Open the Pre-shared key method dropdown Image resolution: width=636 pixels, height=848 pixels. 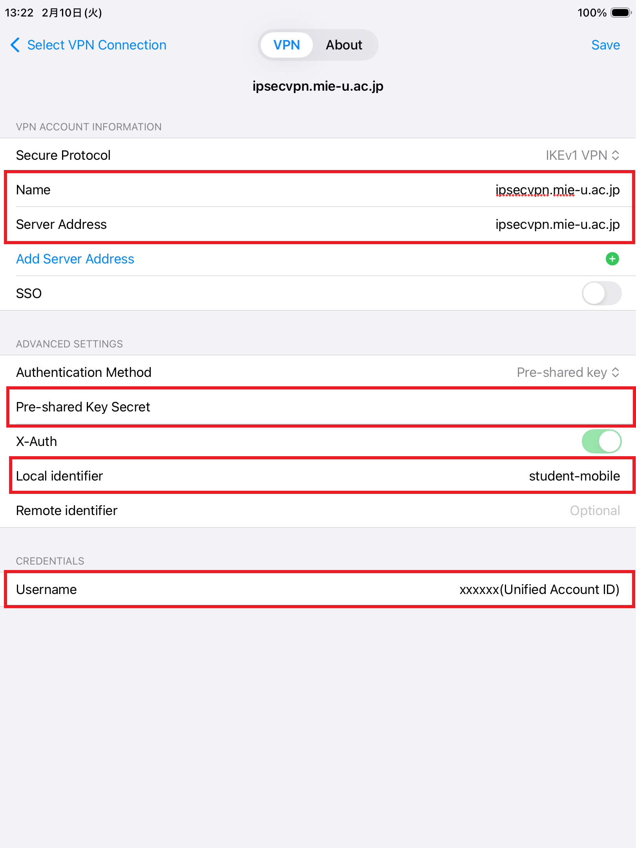(562, 372)
